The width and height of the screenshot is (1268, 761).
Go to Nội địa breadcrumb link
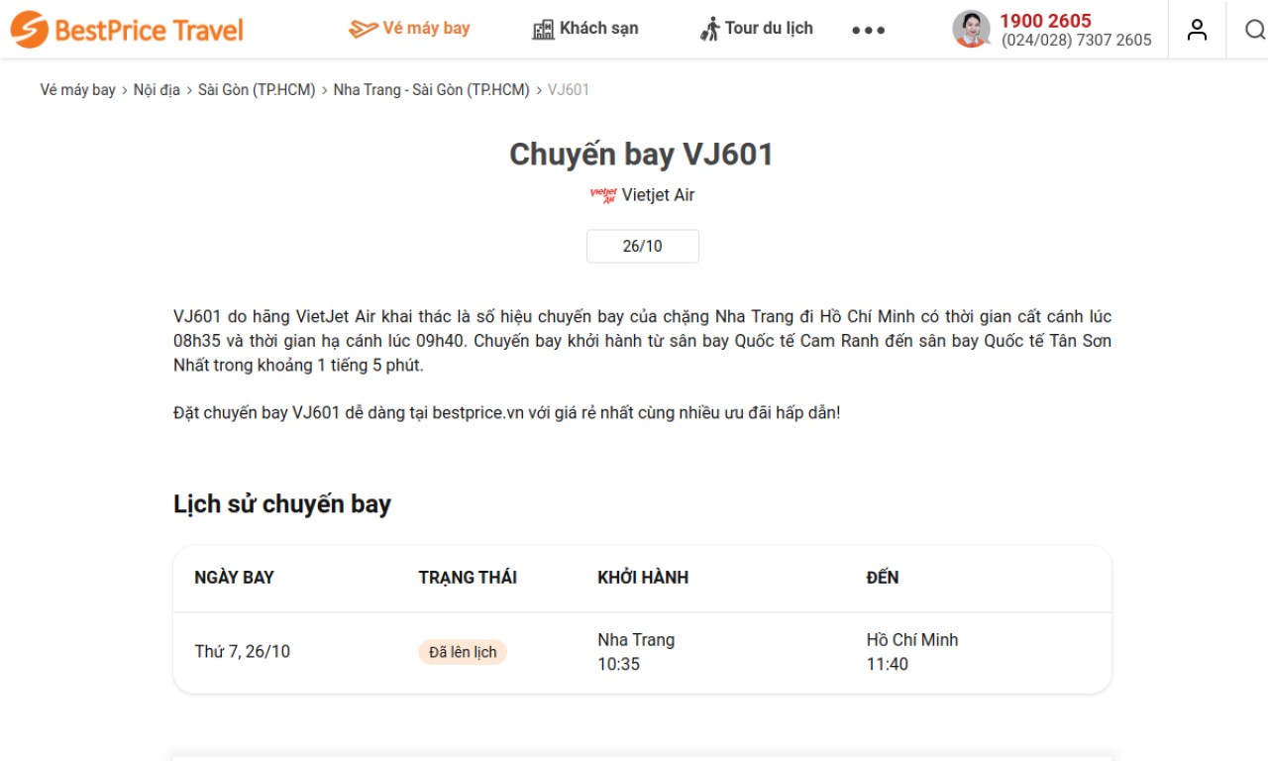[157, 90]
